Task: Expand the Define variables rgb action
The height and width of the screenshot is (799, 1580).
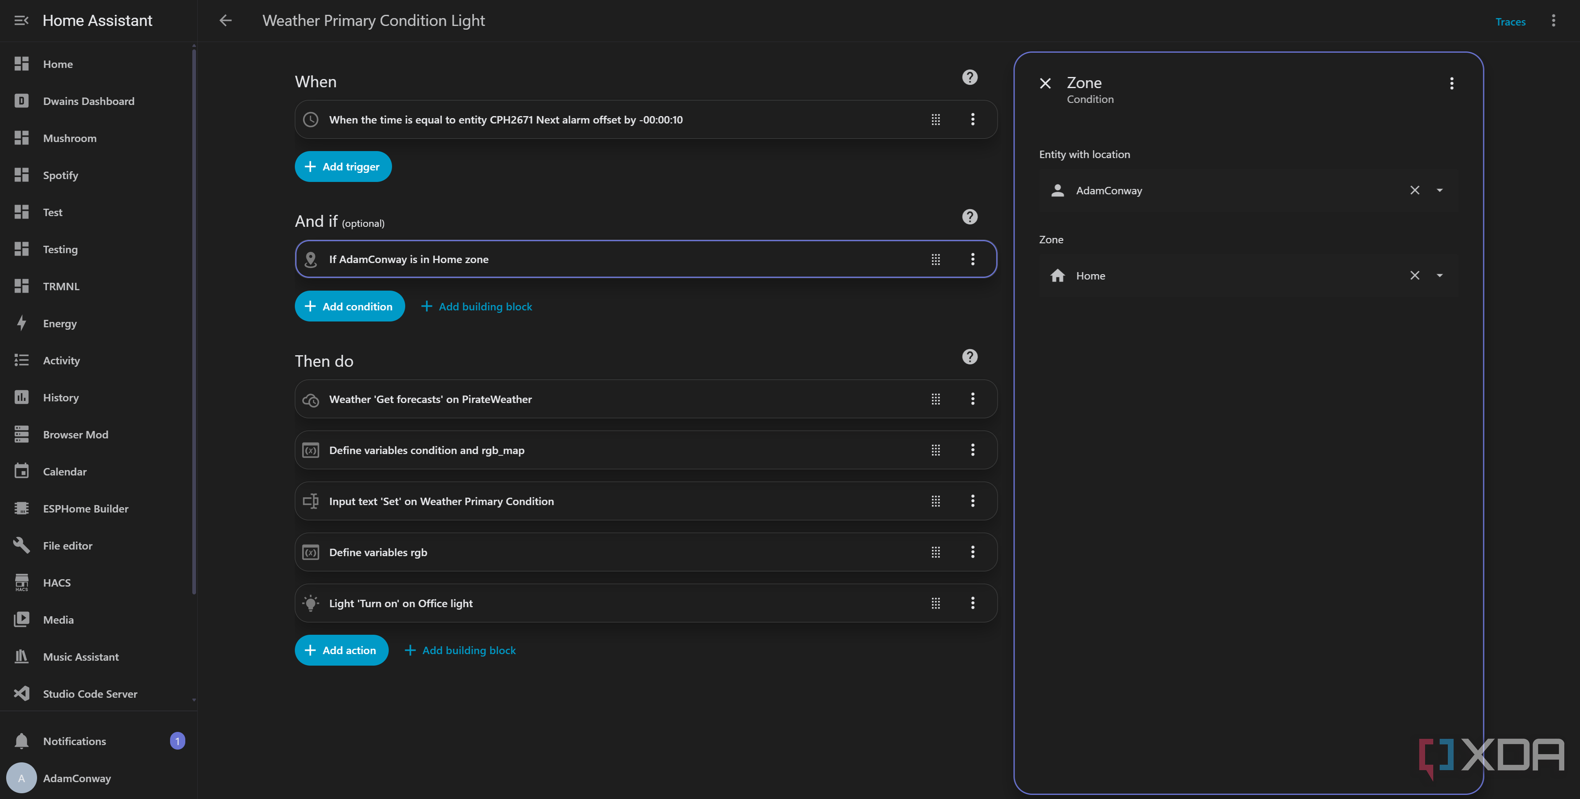Action: pos(646,552)
